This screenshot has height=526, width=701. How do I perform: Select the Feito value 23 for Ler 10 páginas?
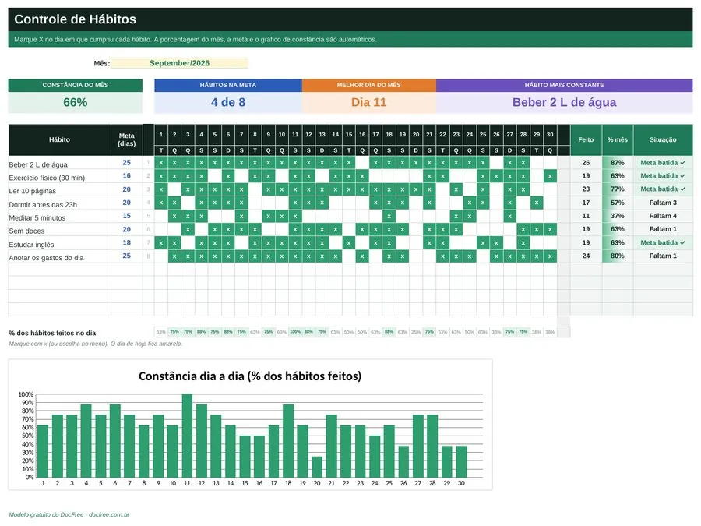tap(586, 189)
